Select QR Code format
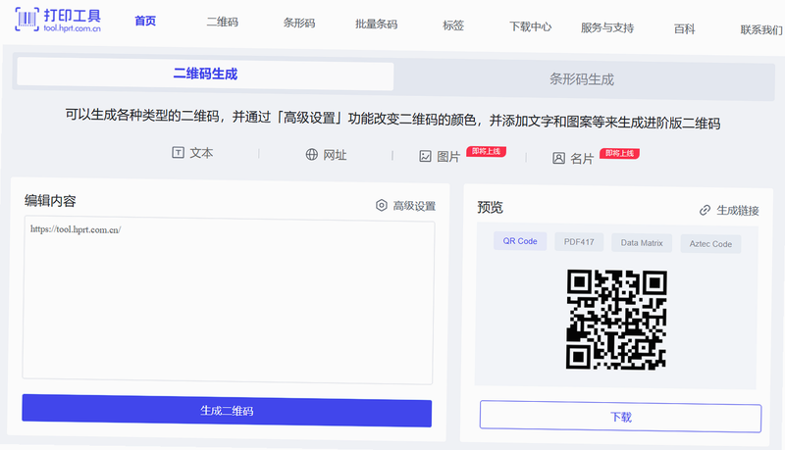785x450 pixels. point(520,241)
